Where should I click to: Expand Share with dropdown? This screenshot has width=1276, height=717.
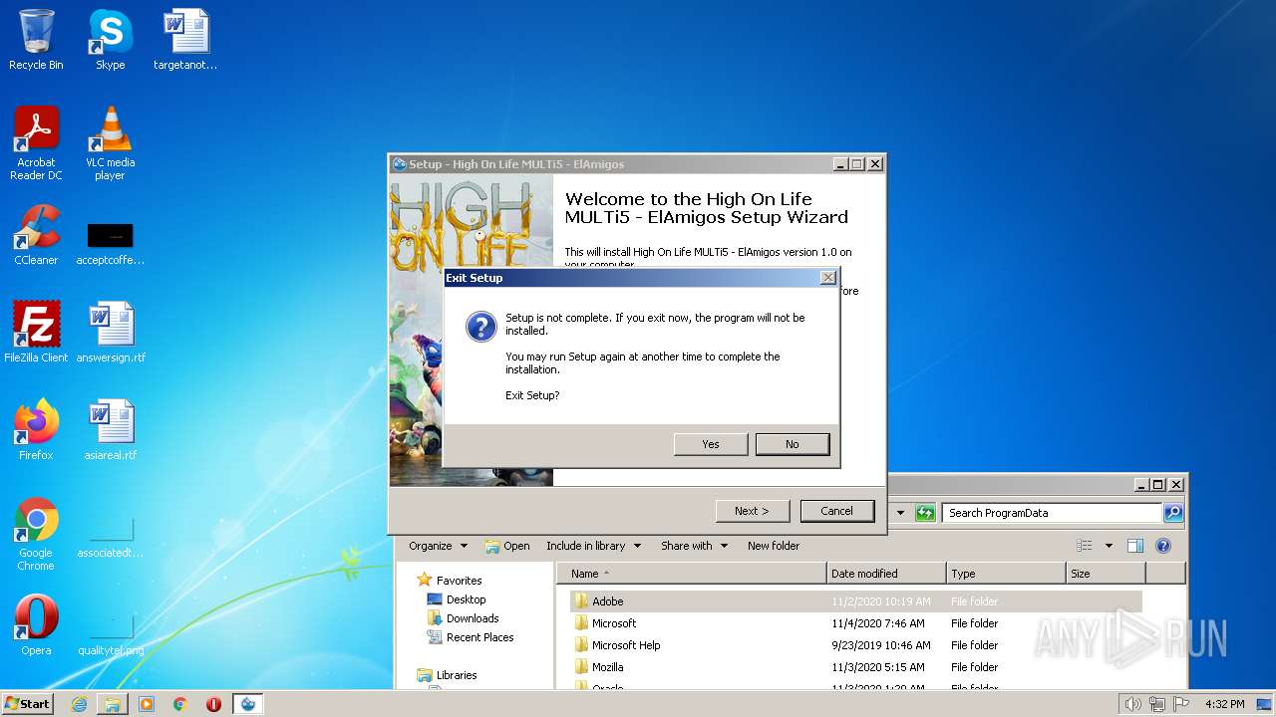[x=694, y=546]
